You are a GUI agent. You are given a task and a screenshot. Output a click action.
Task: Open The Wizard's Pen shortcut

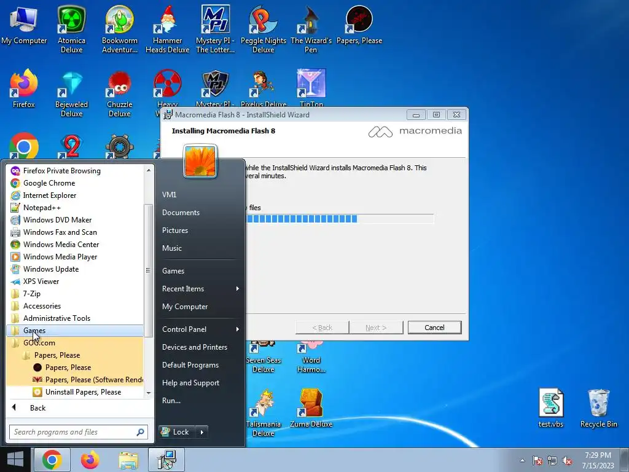pyautogui.click(x=311, y=29)
